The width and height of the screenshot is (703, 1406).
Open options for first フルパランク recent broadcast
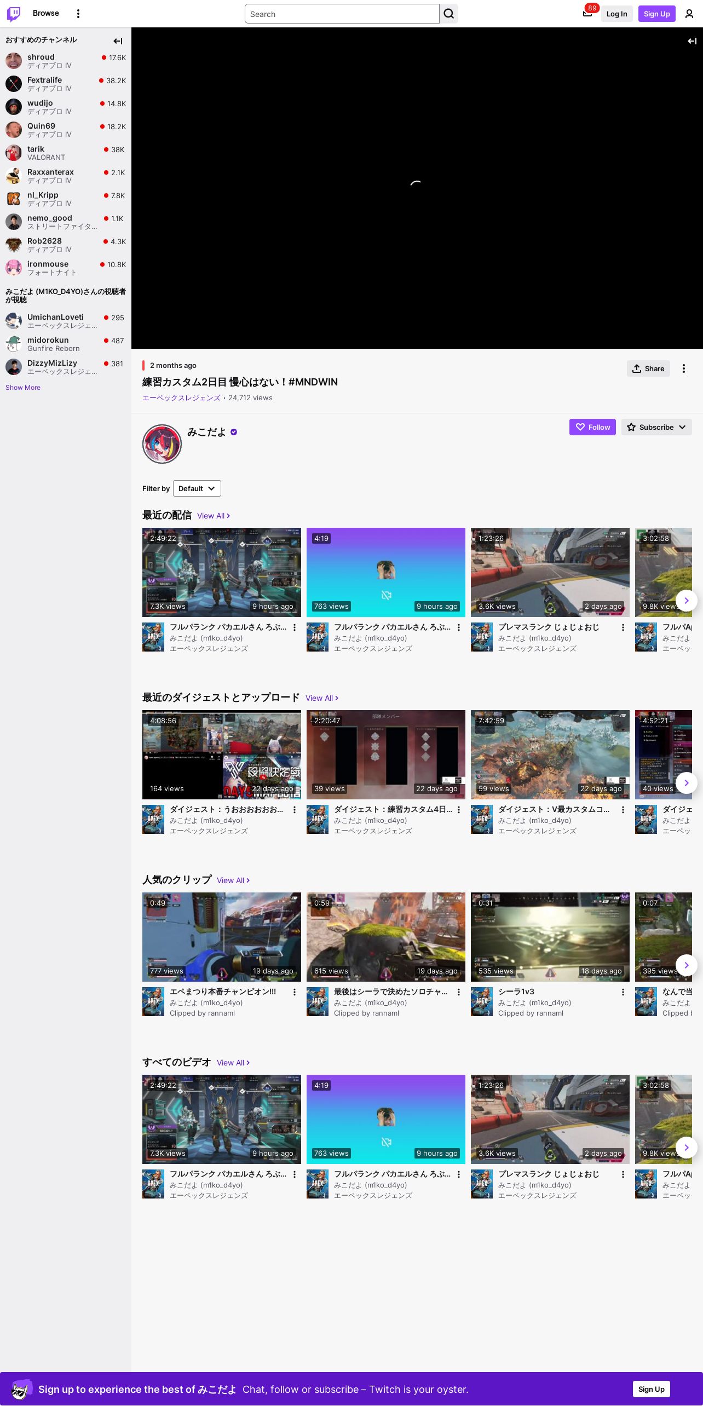(x=295, y=627)
